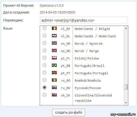Image resolution: width=137 pixels, height=117 pixels.
Task: Click the pl_PL locale code
Action: click(x=65, y=58)
